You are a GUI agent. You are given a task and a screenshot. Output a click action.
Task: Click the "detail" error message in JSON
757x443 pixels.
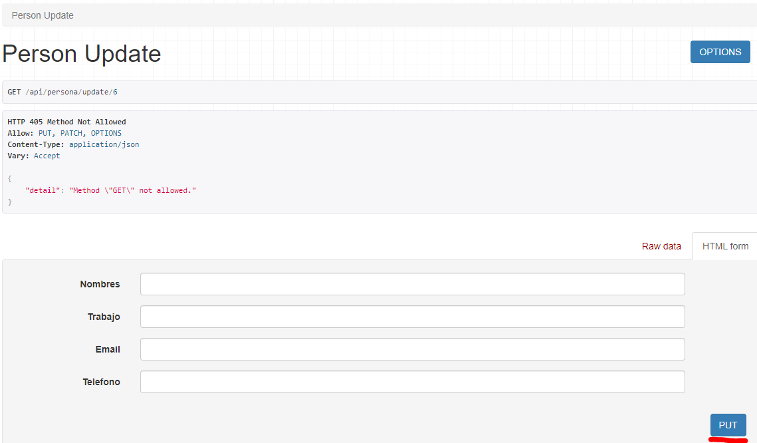110,190
